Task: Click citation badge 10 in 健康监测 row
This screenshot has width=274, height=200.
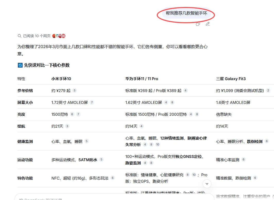Action: click(157, 144)
